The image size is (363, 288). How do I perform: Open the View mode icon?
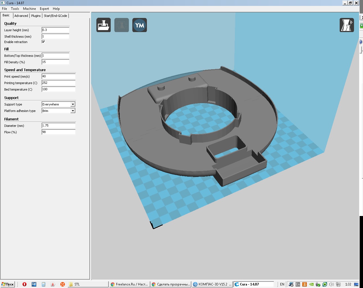tap(347, 25)
